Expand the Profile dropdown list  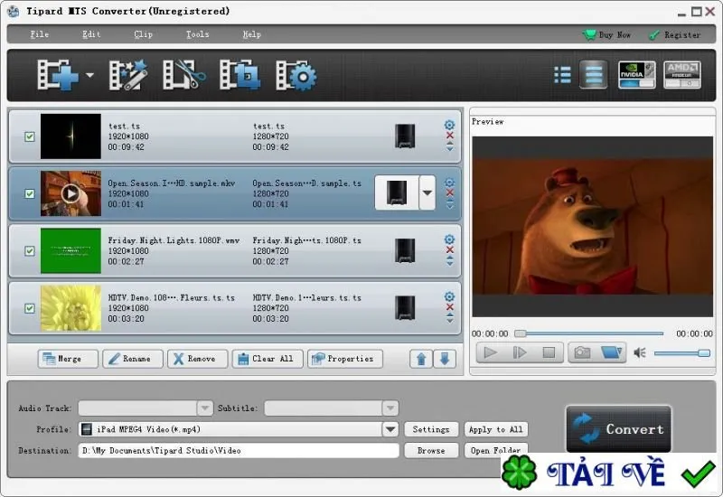pos(390,429)
